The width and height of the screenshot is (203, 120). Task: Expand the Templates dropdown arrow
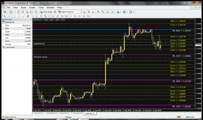133,12
